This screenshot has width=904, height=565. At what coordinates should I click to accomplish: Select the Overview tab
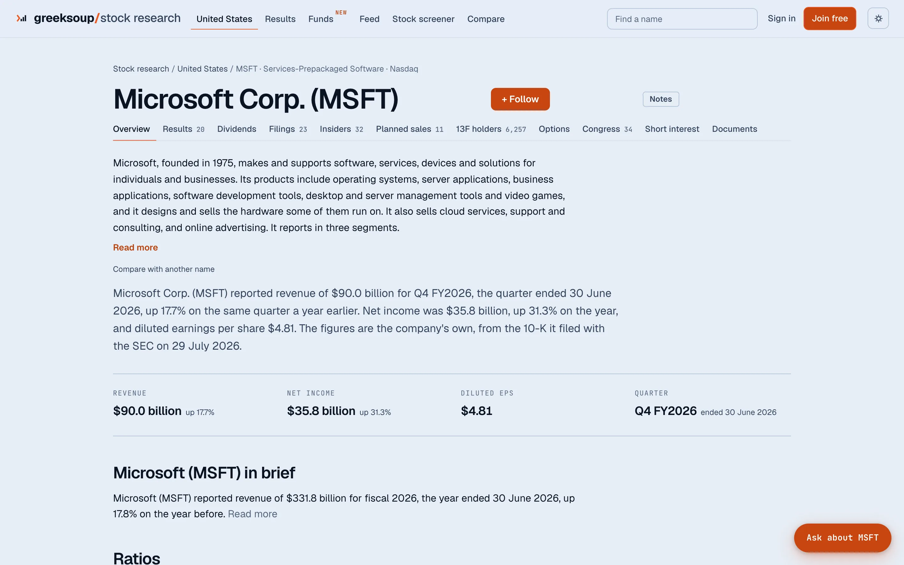coord(132,129)
